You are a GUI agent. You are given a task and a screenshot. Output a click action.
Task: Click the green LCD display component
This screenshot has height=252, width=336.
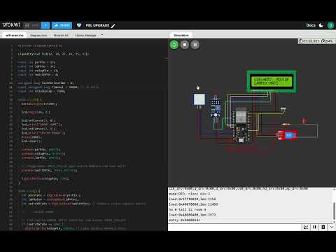[272, 81]
